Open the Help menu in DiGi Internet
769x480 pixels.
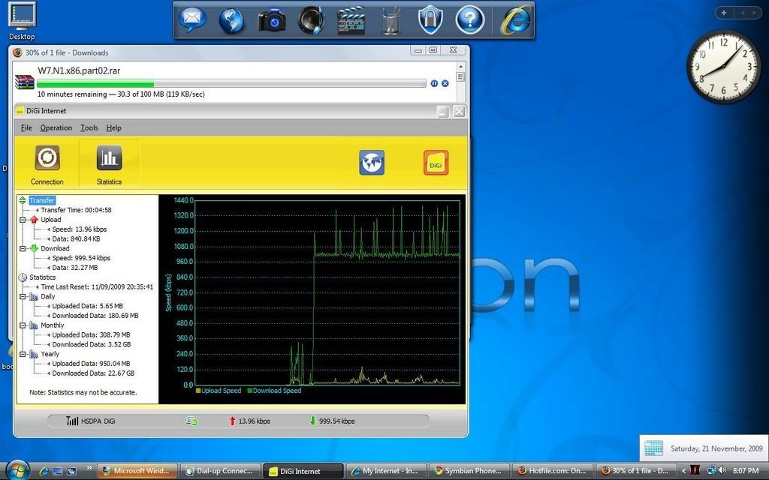113,127
